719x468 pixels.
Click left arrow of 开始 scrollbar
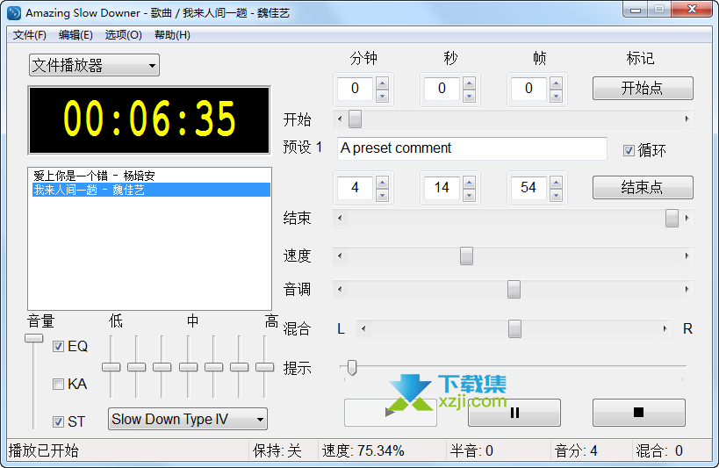click(340, 119)
